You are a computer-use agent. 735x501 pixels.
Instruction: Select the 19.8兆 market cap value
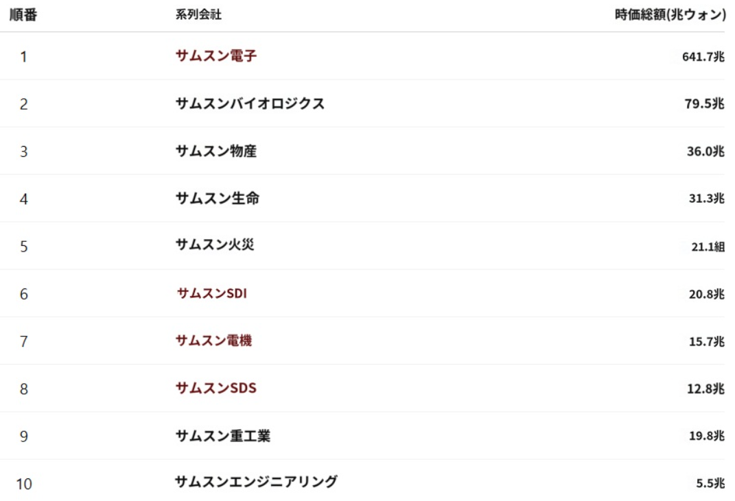[705, 437]
